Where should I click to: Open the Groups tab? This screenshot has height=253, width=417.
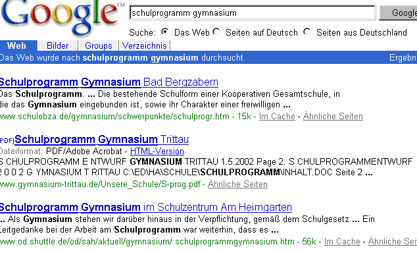(99, 46)
